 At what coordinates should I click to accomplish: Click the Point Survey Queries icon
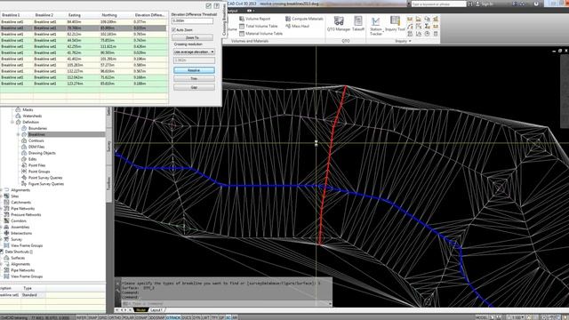click(x=24, y=178)
